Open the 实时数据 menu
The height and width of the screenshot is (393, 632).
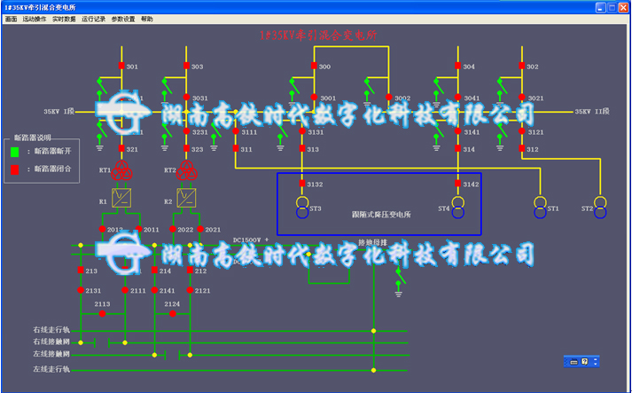tap(64, 19)
